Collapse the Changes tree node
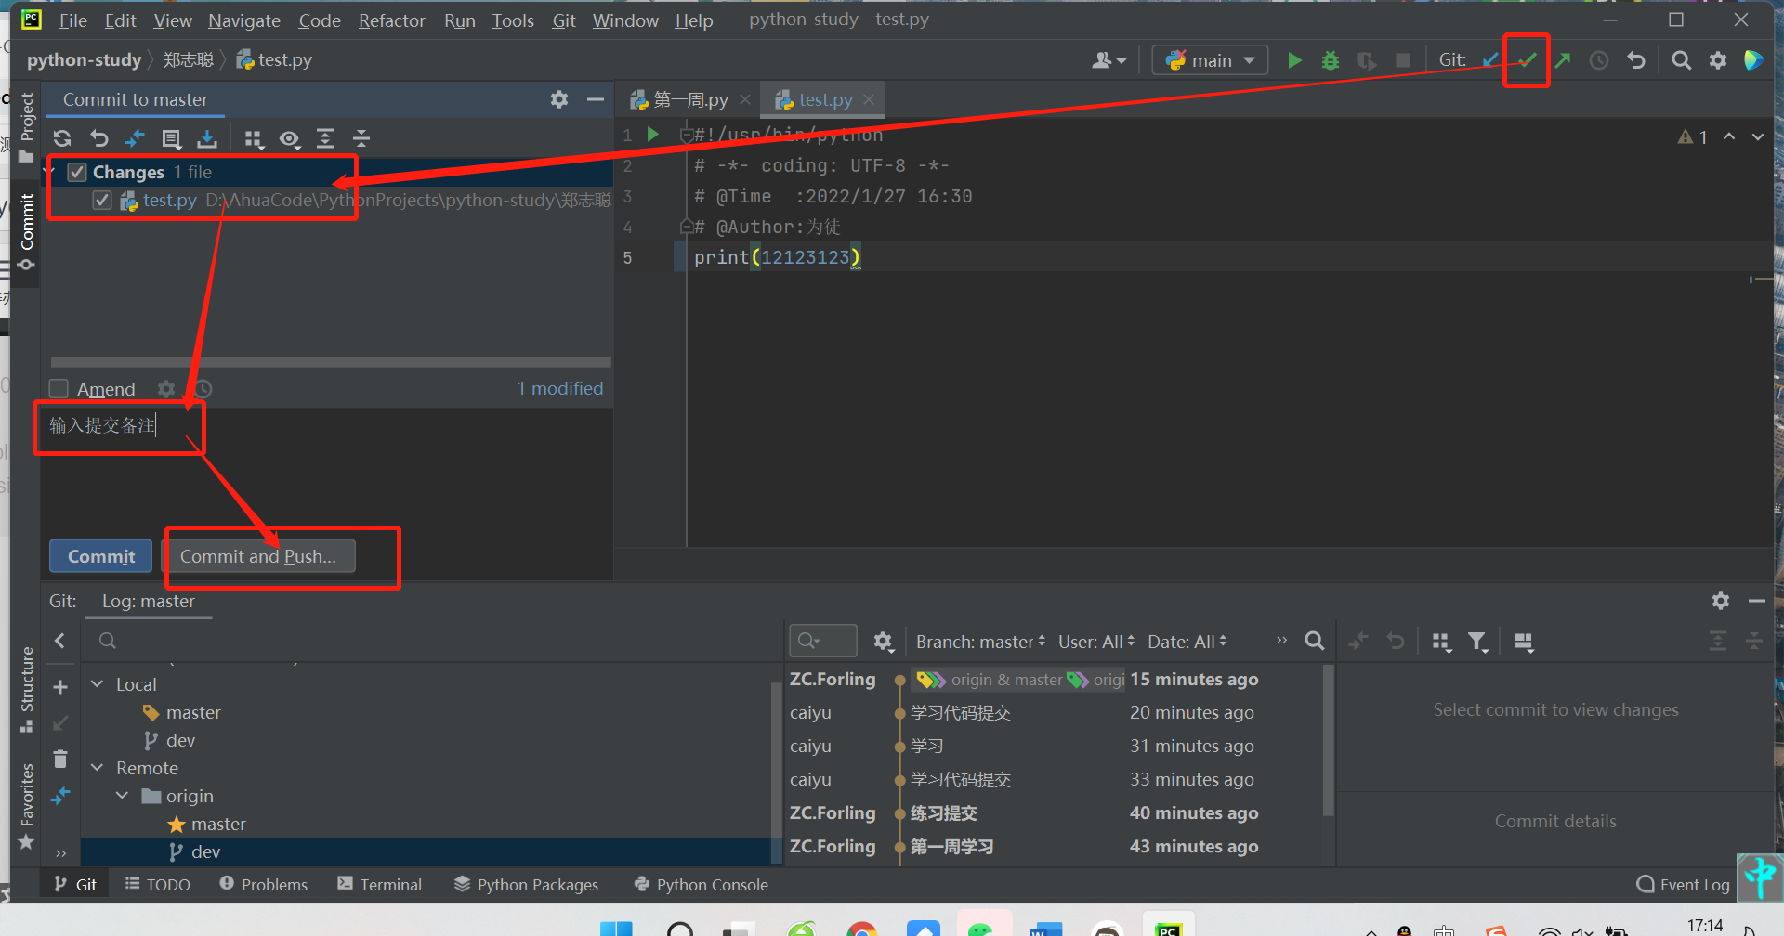 [x=50, y=172]
